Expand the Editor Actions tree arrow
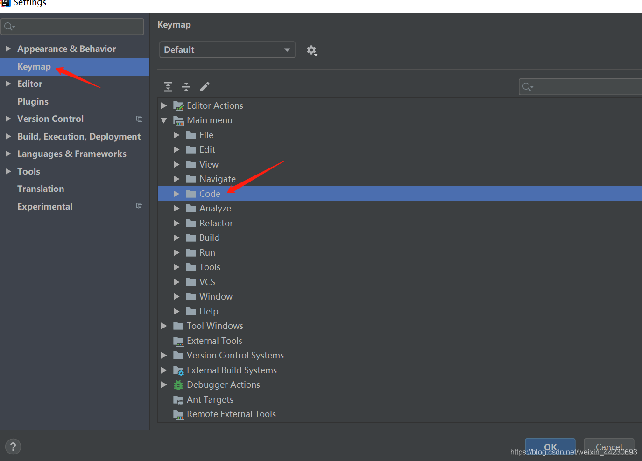642x461 pixels. (163, 106)
